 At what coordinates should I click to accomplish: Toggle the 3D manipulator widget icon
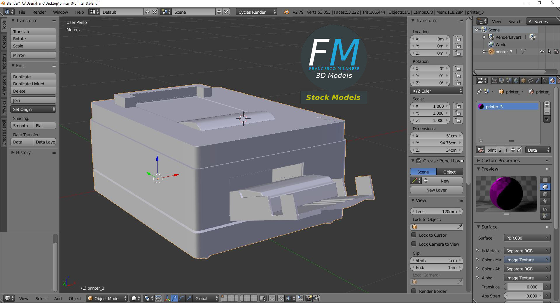point(167,298)
